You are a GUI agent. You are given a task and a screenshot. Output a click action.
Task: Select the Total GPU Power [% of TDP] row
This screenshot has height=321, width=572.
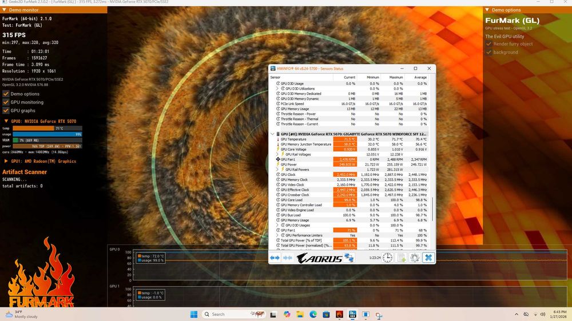point(352,240)
